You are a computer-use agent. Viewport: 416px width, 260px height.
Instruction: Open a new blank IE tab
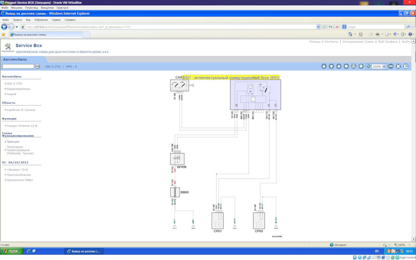click(x=87, y=35)
